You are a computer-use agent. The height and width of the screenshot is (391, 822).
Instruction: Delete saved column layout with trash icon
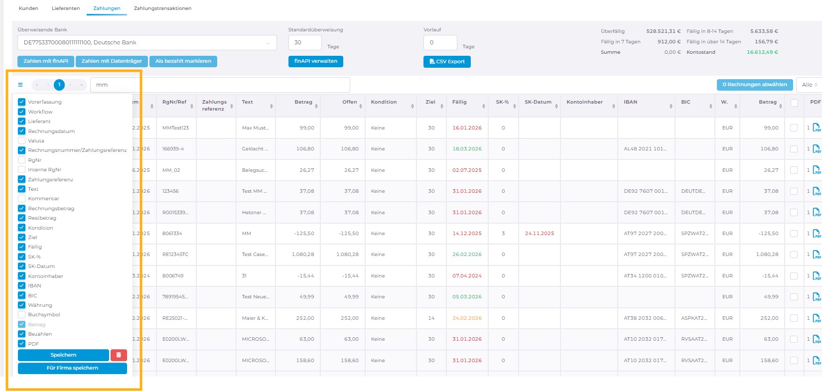(119, 355)
